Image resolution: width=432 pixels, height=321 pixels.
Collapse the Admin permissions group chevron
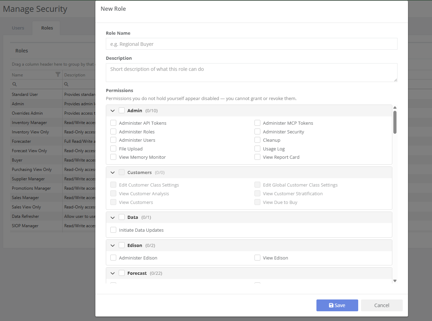click(112, 110)
